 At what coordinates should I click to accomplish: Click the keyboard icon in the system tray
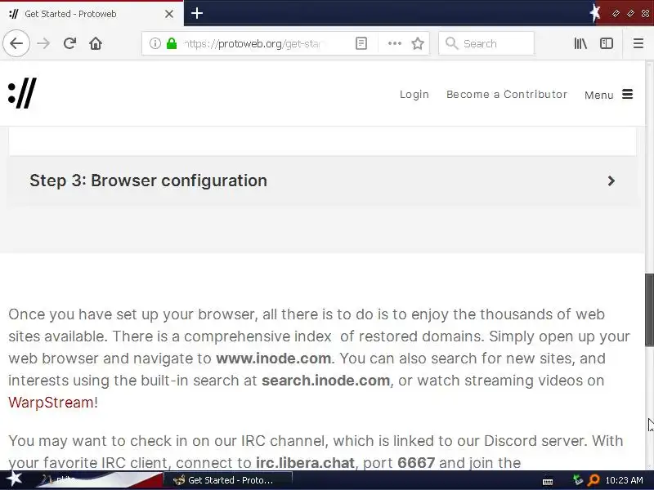click(x=548, y=481)
